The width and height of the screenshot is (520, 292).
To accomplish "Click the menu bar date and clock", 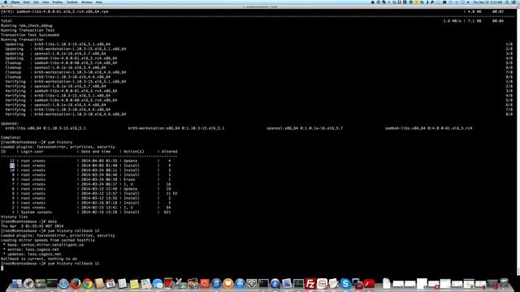I will tap(487, 2).
